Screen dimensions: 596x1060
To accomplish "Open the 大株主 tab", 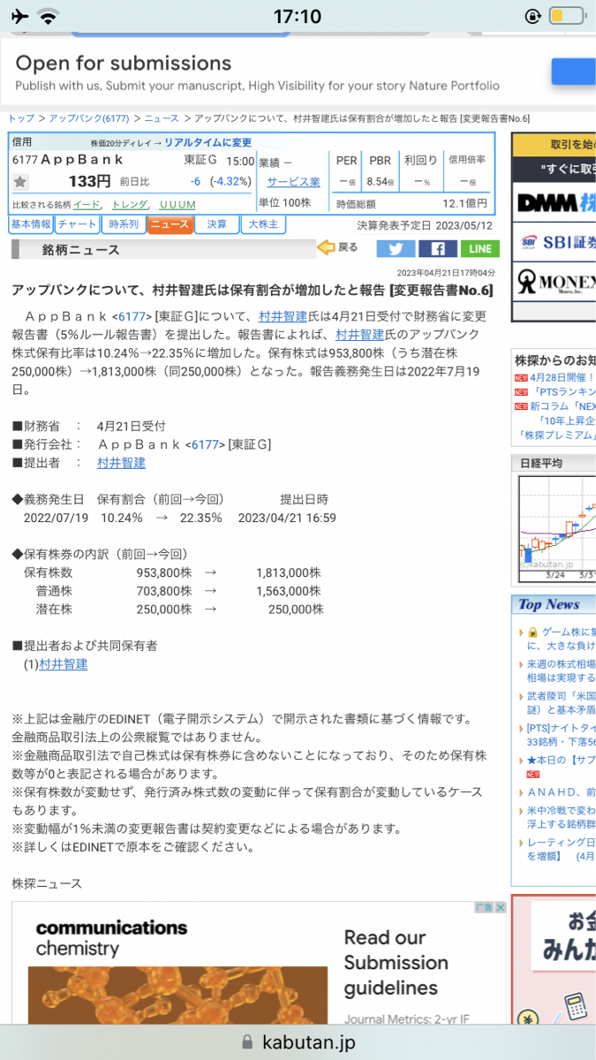I will pyautogui.click(x=263, y=224).
